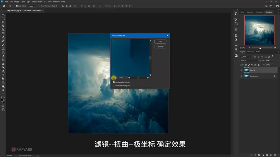
Task: Click the delete layer trash icon
Action: pos(275,155)
